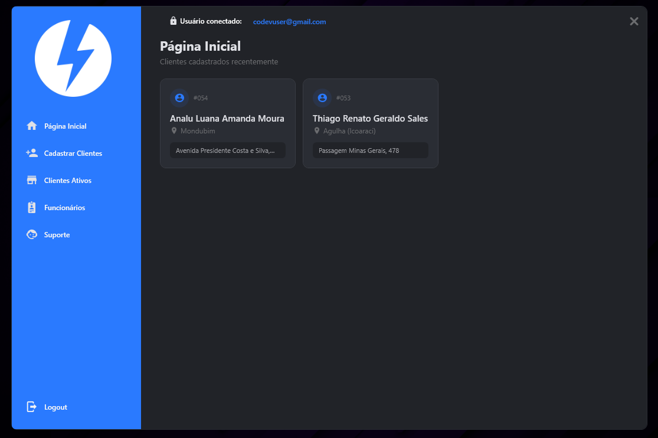Screen dimensions: 658x438
Task: Click the #054 client ID
Action: 201,98
